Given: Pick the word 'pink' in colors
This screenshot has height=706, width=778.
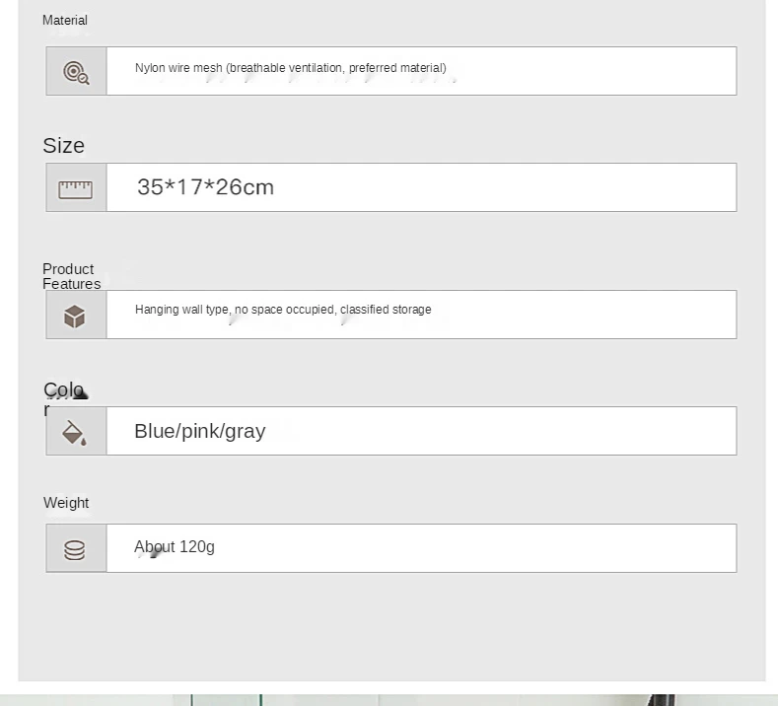Looking at the screenshot, I should coord(199,431).
